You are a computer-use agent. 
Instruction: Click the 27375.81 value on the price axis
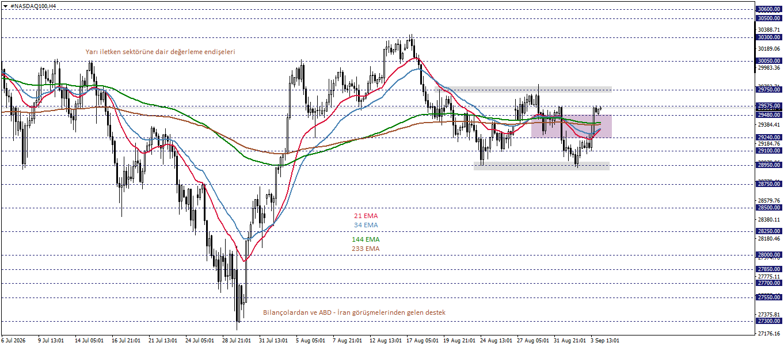click(770, 314)
